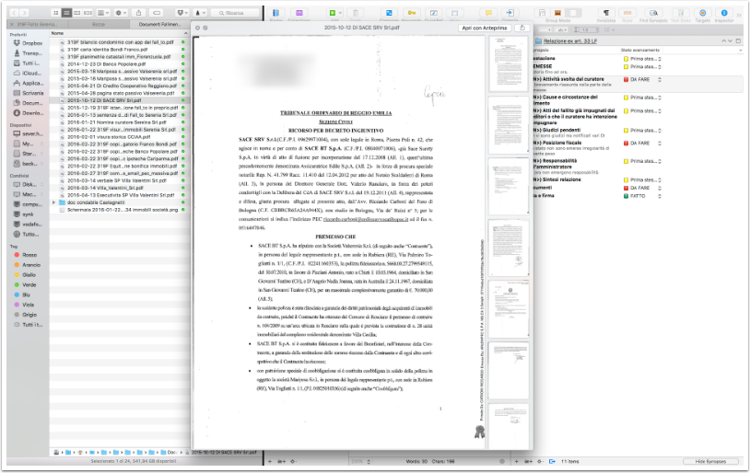Image resolution: width=750 pixels, height=473 pixels.
Task: Toggle Invisibles paragraph mark icon
Action: coord(606,14)
